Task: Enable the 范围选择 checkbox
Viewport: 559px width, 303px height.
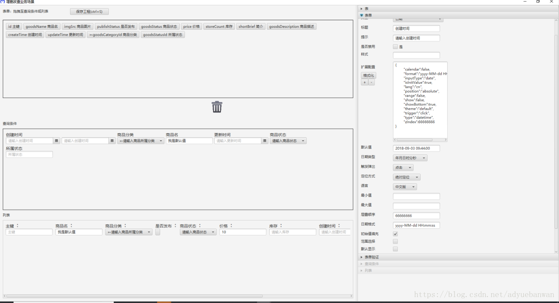Action: tap(395, 241)
